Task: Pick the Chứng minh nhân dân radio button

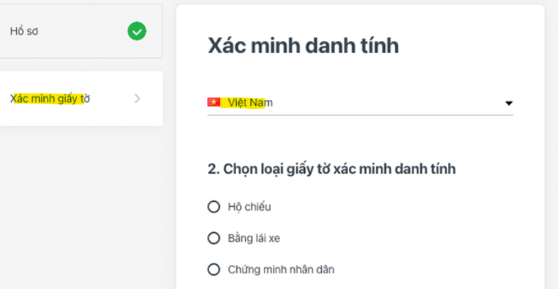Action: 213,269
